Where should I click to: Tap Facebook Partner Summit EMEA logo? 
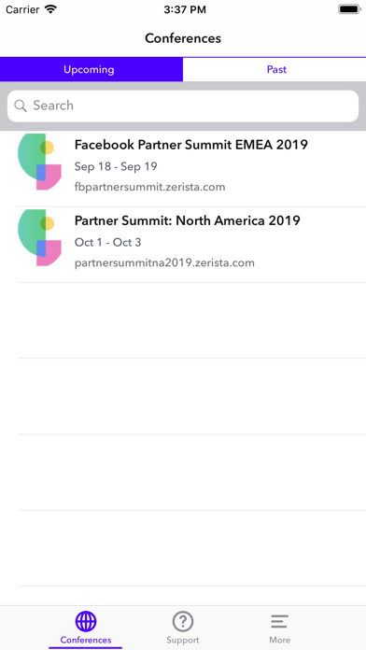(x=39, y=162)
